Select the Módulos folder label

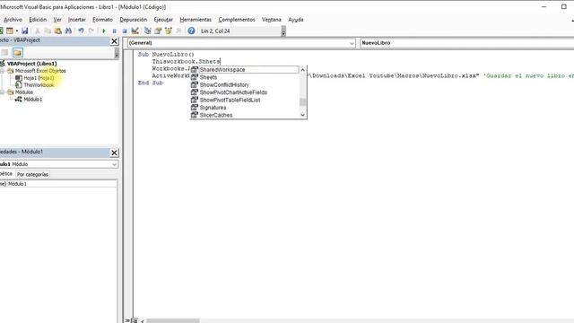coord(24,92)
